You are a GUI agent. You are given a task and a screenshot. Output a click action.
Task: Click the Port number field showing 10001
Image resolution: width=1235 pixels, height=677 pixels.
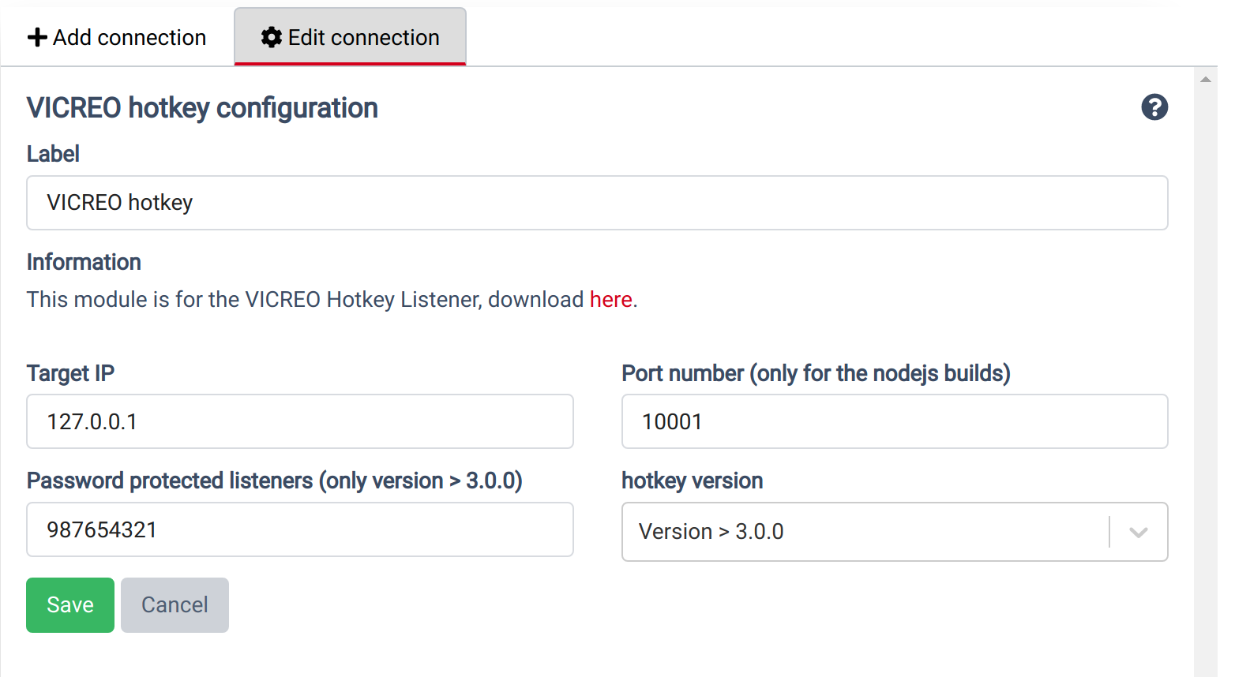pos(895,421)
